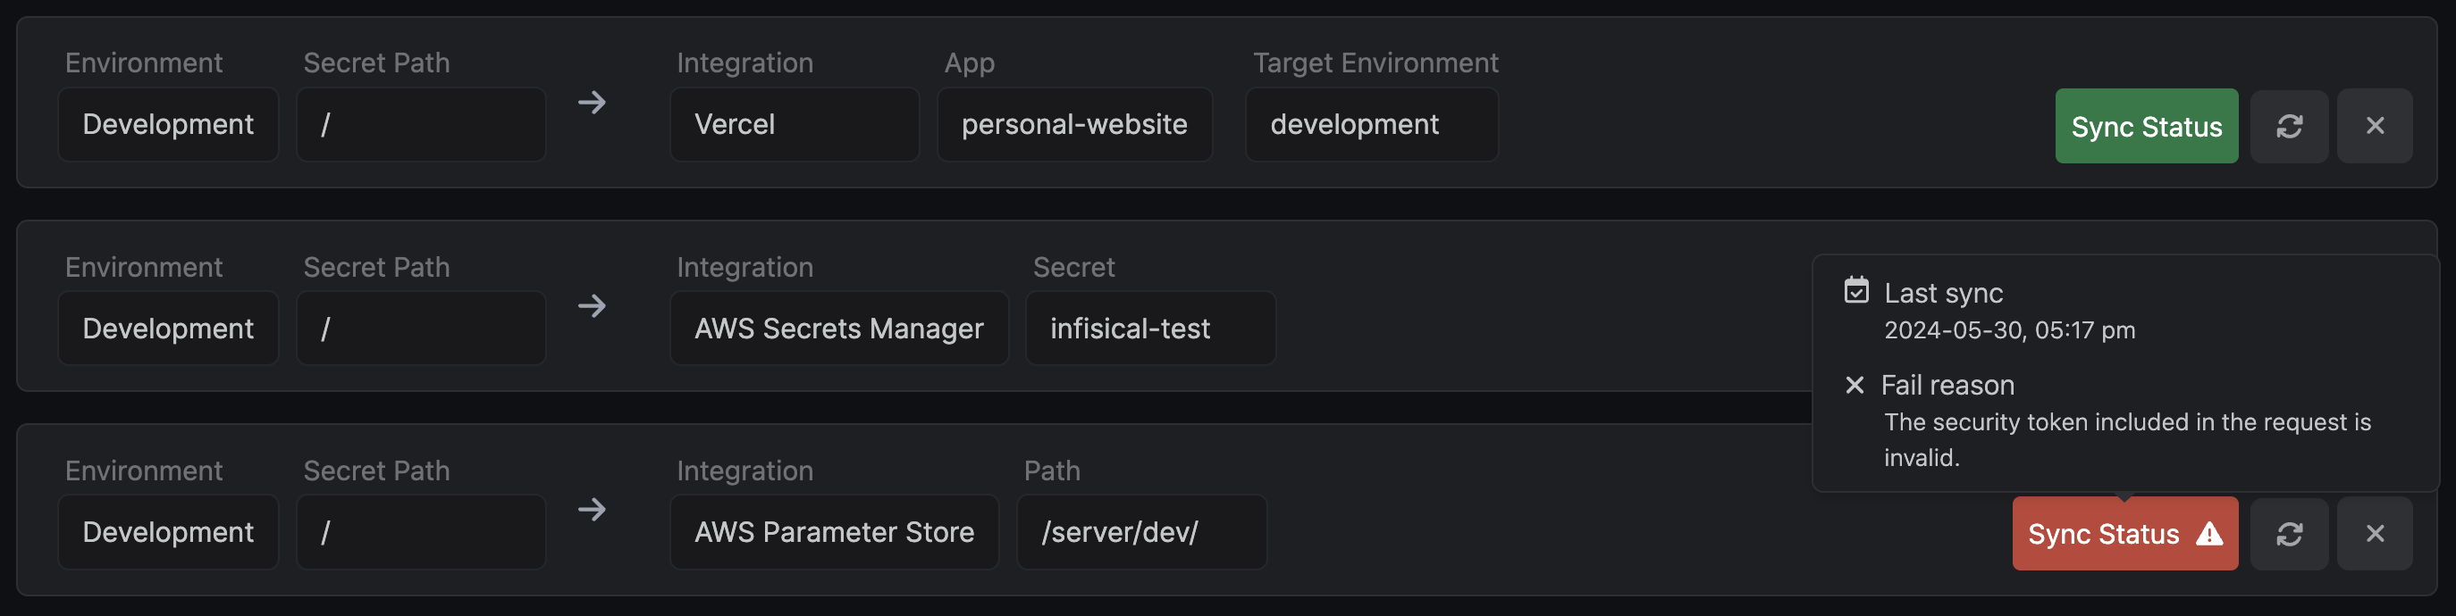The width and height of the screenshot is (2456, 616).
Task: Click the delete icon for the Vercel integration
Action: click(x=2375, y=125)
